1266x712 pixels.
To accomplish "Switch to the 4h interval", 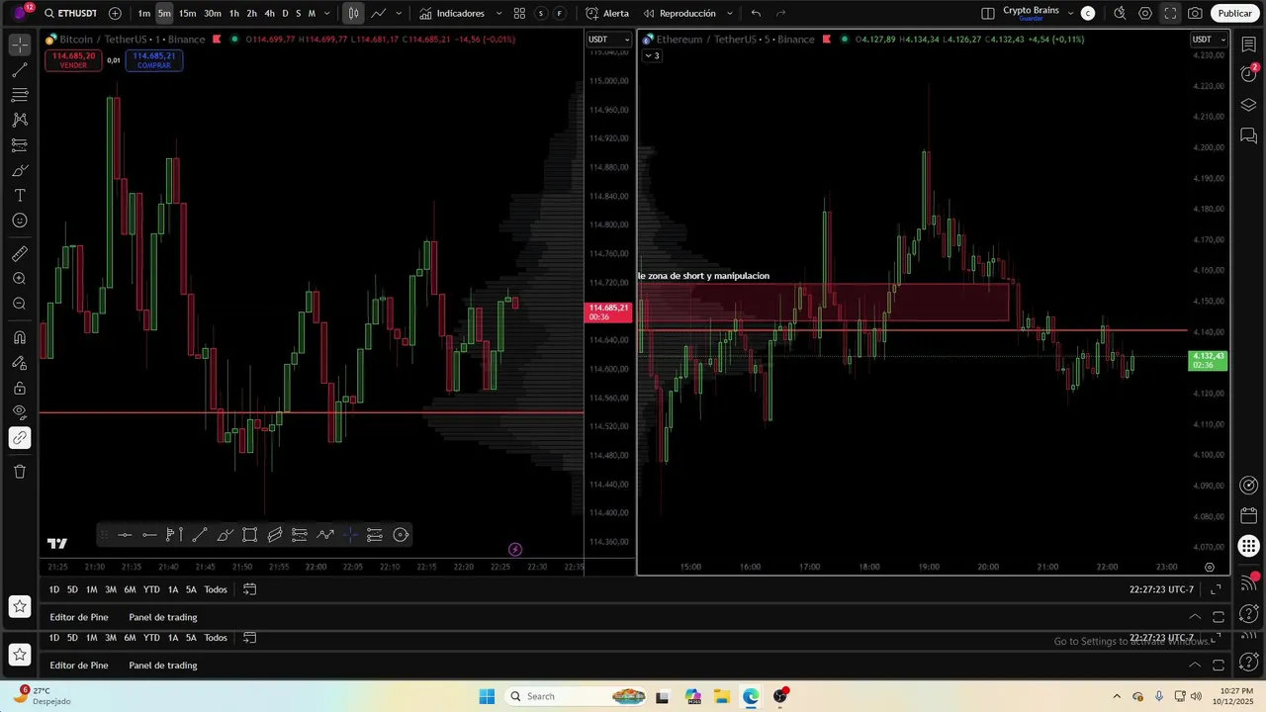I will (269, 13).
